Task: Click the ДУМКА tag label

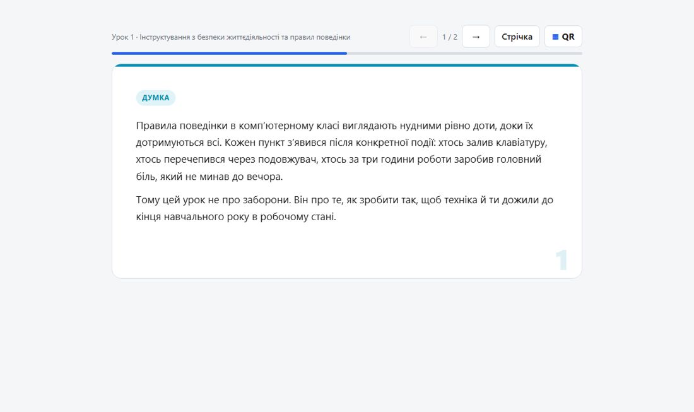Action: (155, 98)
